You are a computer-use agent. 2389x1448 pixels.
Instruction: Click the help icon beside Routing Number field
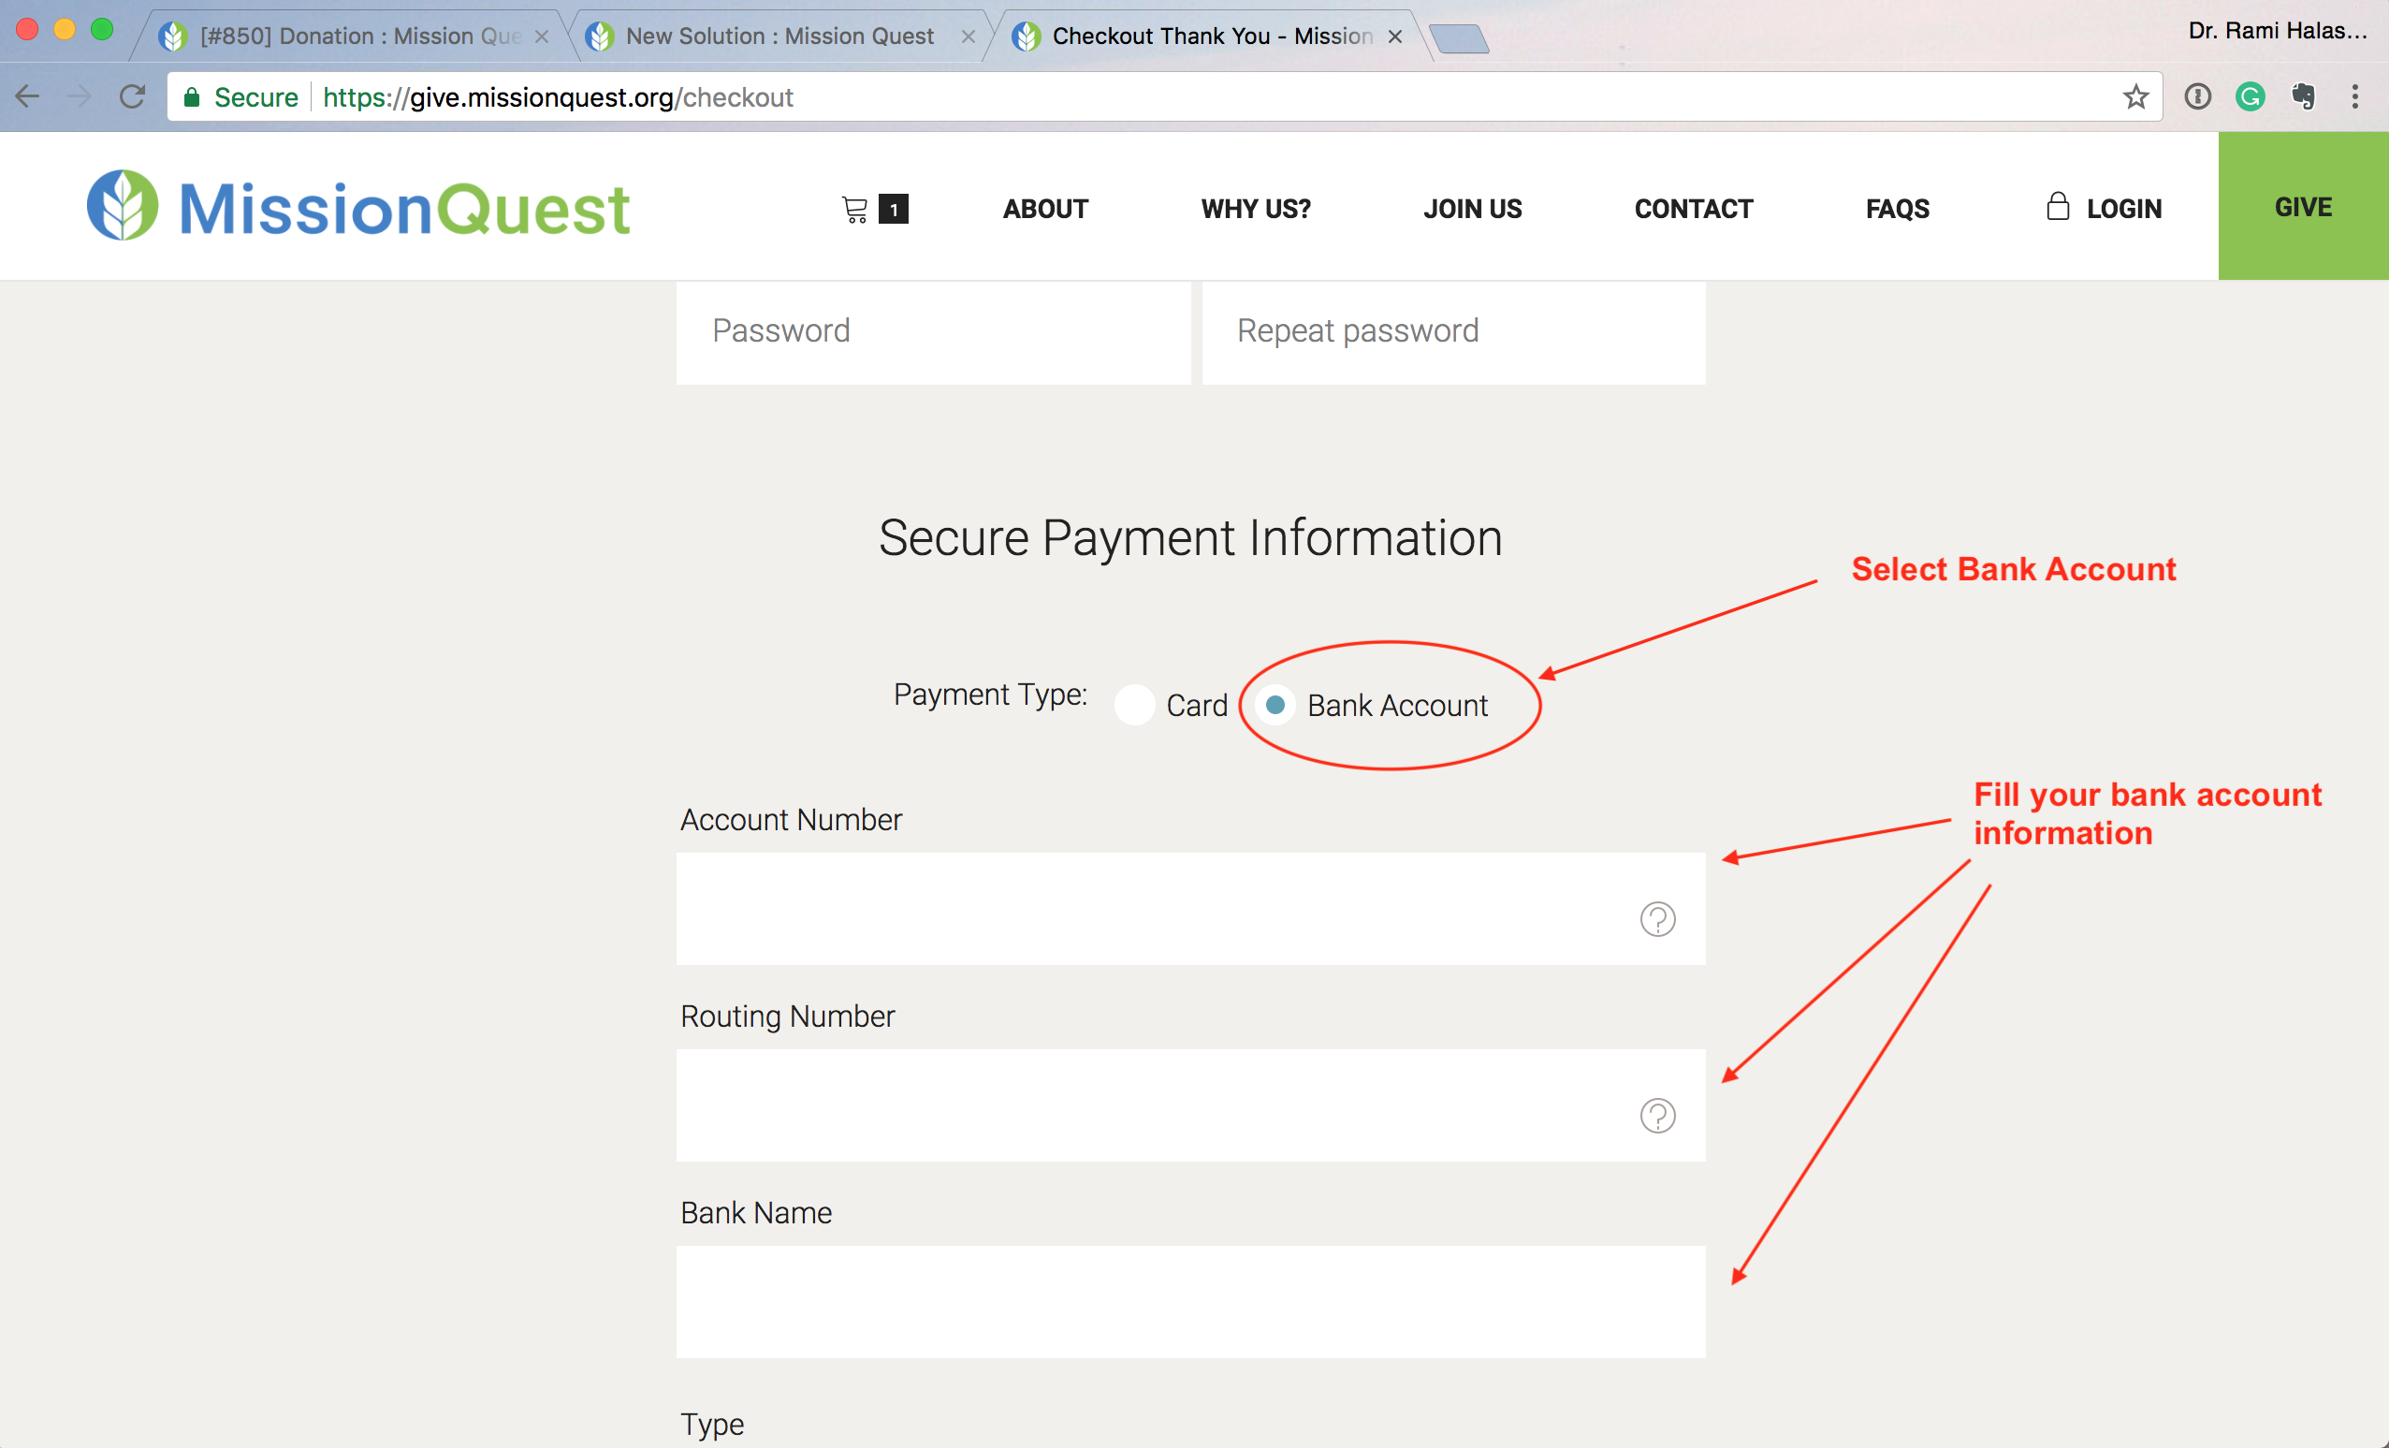point(1657,1117)
